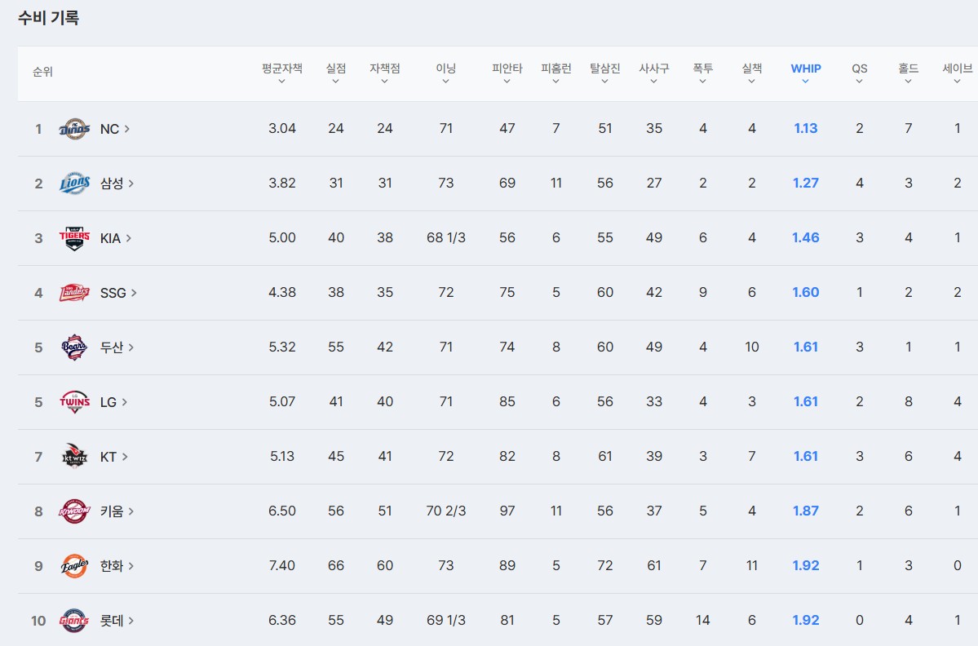Open the 롯데 team page link

[116, 621]
